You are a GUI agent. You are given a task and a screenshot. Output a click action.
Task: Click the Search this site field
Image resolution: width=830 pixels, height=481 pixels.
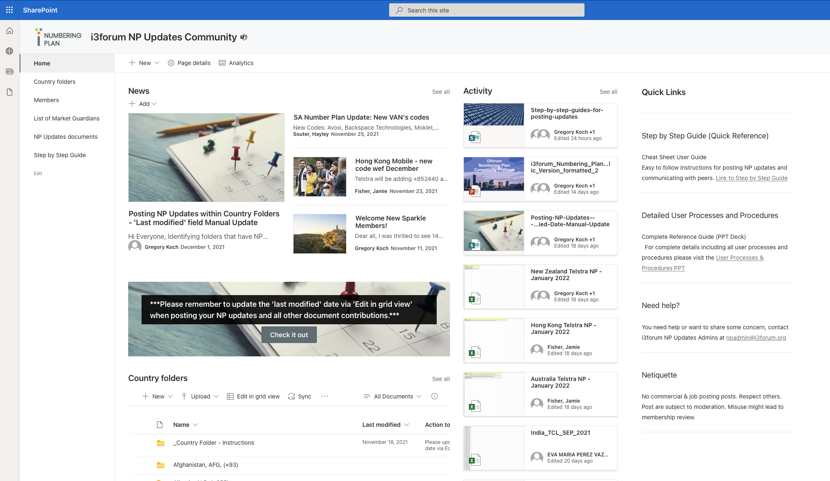[x=487, y=10]
